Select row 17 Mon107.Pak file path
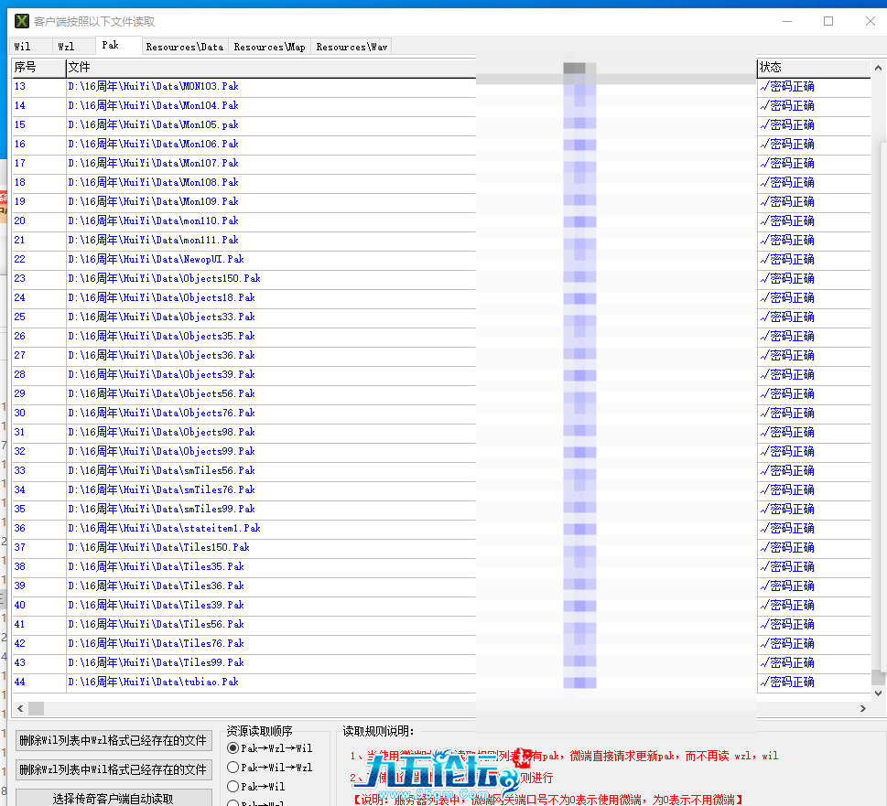 coord(153,164)
